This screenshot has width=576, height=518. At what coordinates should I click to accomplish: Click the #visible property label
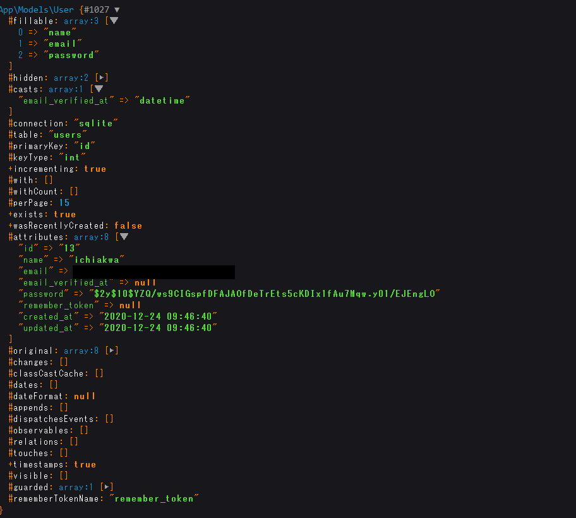click(x=28, y=476)
